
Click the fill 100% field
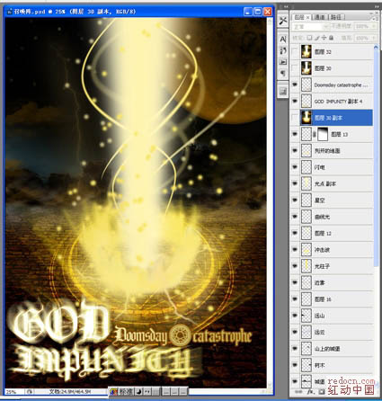362,38
